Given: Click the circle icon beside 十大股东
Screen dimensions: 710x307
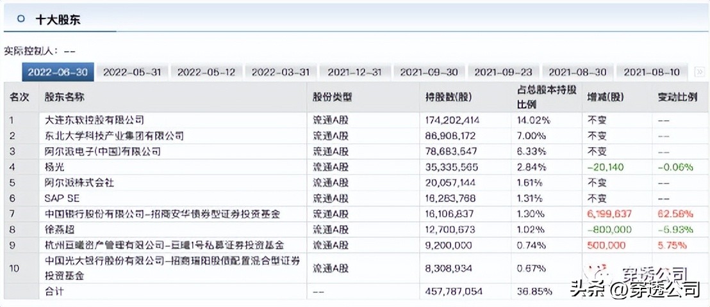Looking at the screenshot, I should coord(21,19).
